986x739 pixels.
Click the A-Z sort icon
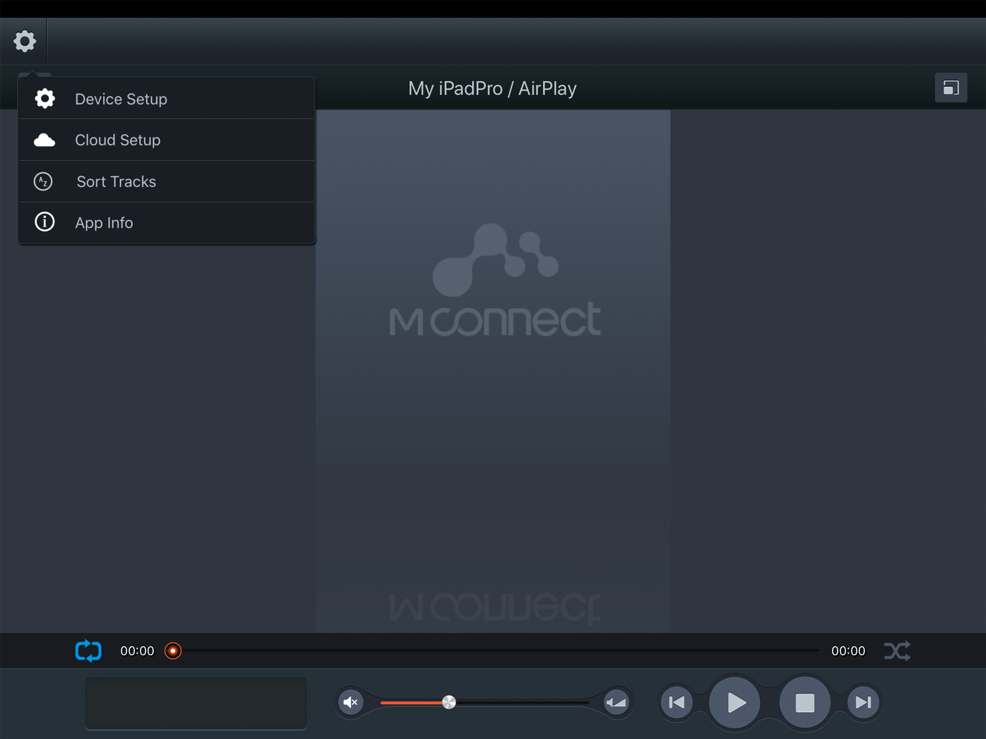(43, 182)
